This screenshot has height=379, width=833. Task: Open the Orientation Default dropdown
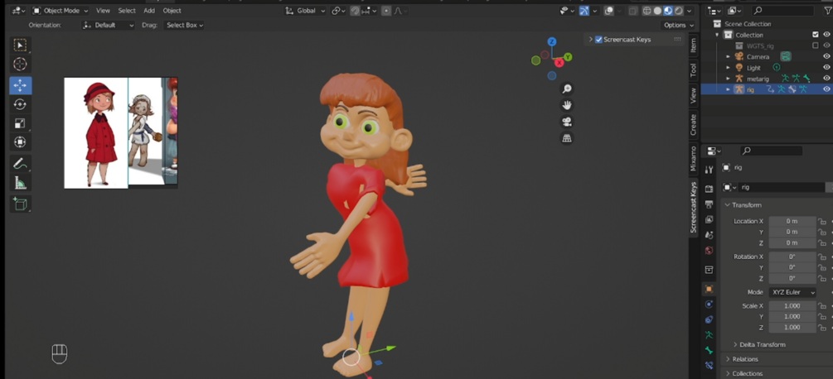tap(109, 25)
